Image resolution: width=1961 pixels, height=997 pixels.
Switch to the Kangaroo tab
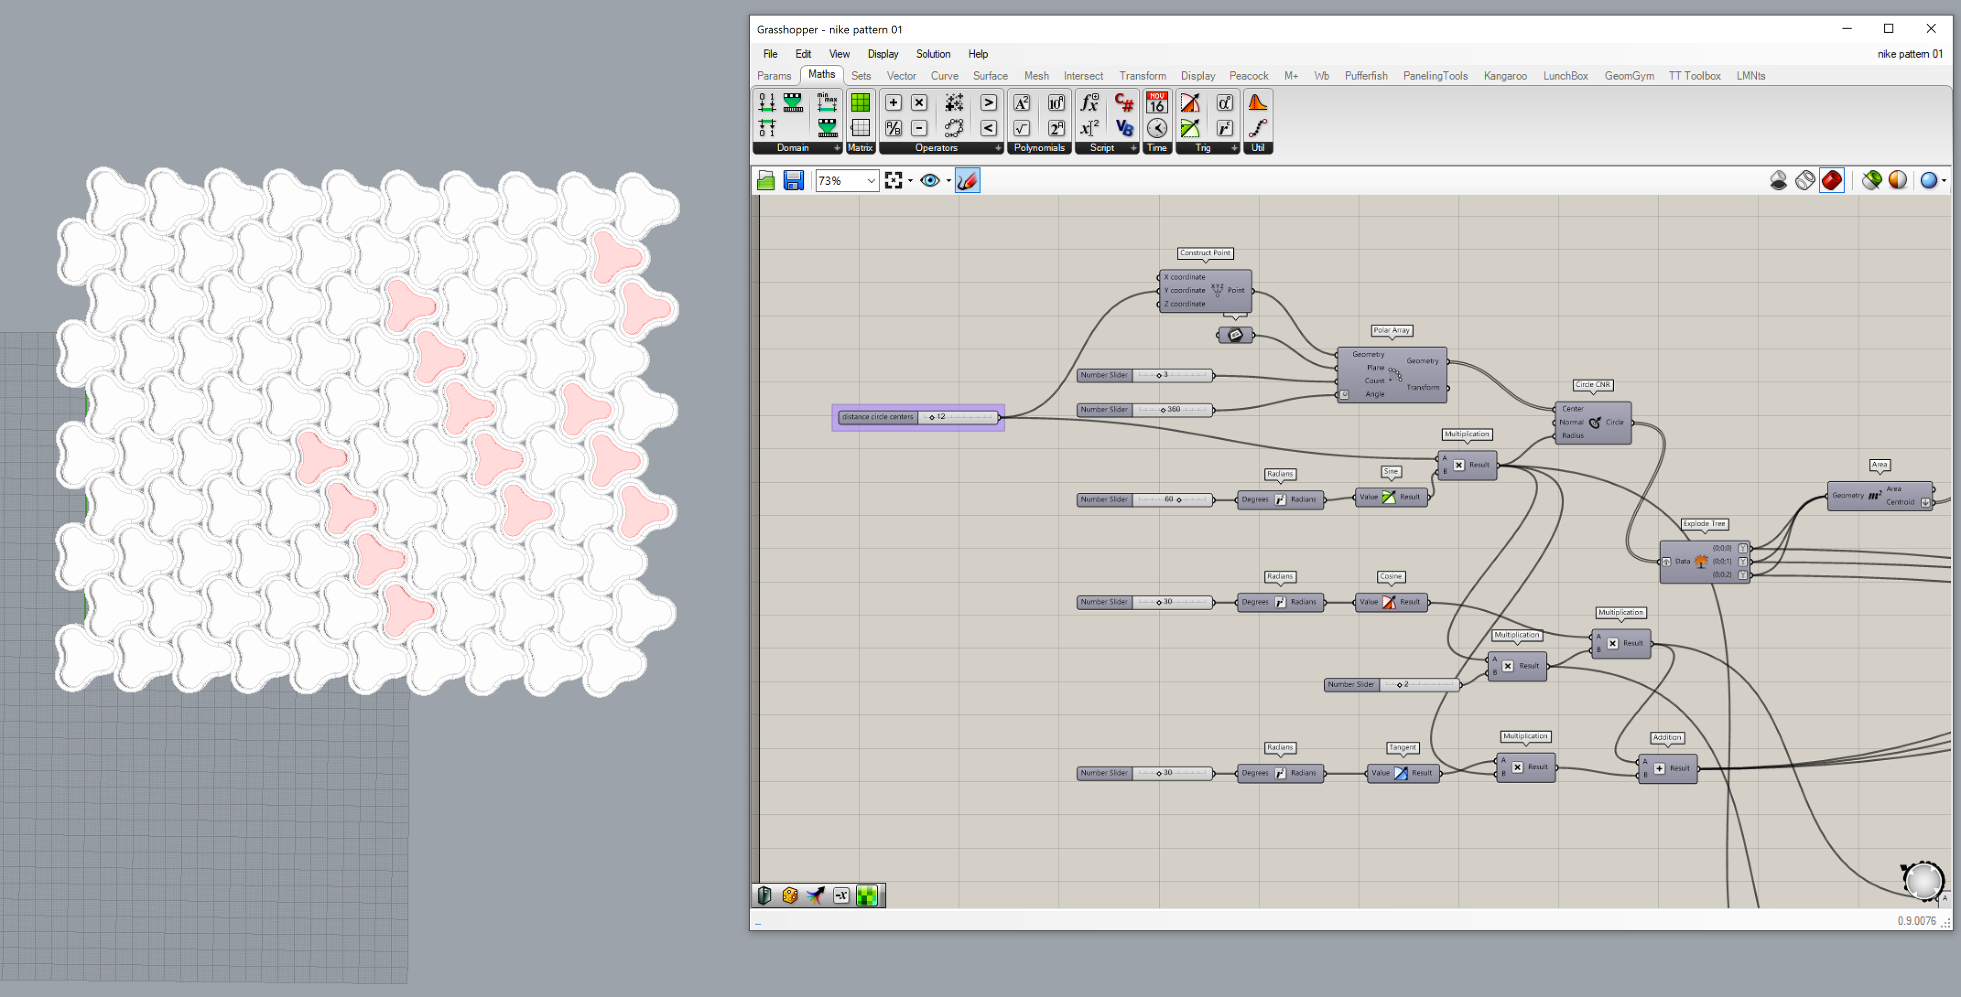[x=1504, y=76]
